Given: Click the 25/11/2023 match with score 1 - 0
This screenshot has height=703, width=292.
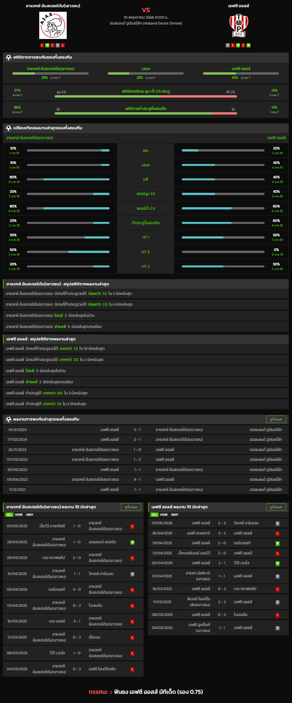Looking at the screenshot, I should pos(146,450).
